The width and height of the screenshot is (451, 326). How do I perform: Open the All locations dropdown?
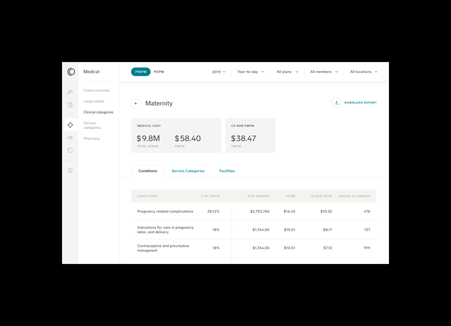[364, 72]
